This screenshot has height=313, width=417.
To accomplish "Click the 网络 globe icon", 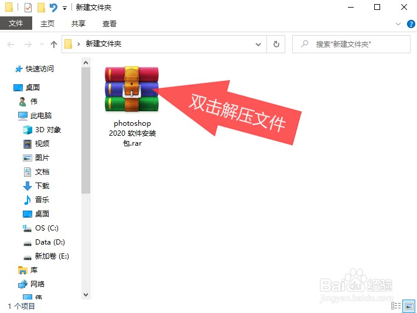I will (x=23, y=284).
